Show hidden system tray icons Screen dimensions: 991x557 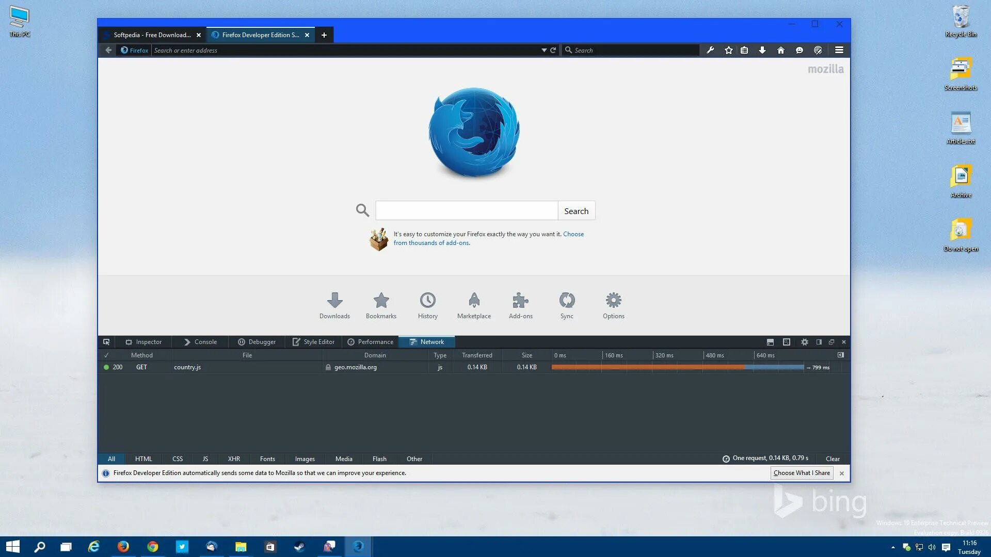pyautogui.click(x=893, y=547)
